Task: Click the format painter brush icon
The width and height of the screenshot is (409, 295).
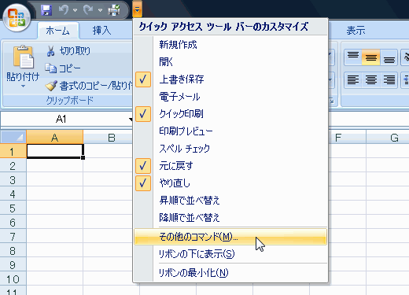Action: (51, 86)
